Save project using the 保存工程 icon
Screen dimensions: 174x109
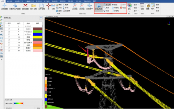pyautogui.click(x=41, y=7)
